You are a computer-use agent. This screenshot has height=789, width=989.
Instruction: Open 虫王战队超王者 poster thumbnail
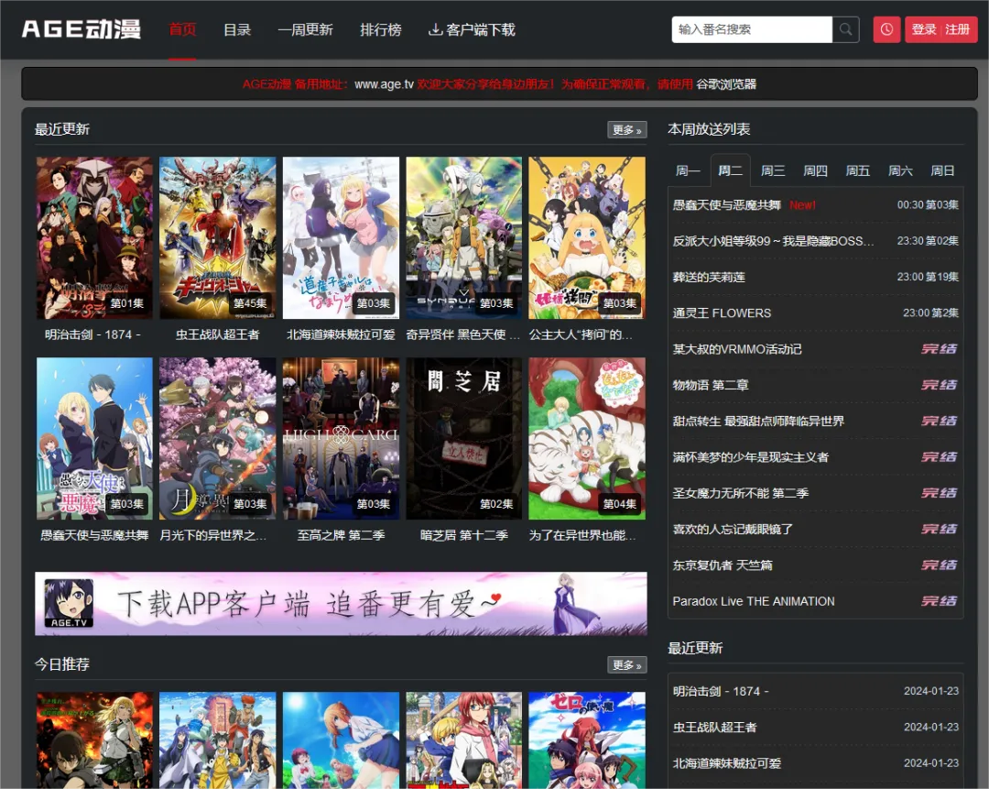(218, 238)
